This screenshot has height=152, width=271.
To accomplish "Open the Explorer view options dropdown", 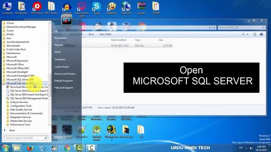I will click(248, 34).
